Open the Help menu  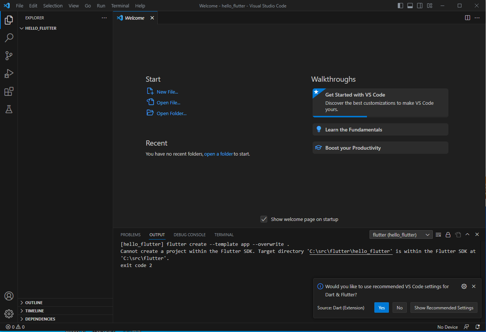point(140,6)
